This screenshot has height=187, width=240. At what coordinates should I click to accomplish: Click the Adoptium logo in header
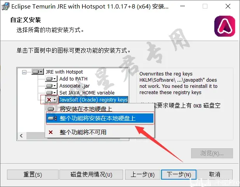225,26
